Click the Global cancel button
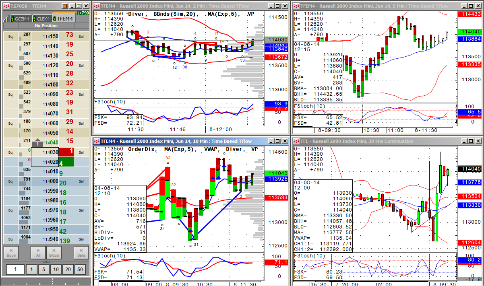This screenshot has height=286, width=484. (53, 253)
